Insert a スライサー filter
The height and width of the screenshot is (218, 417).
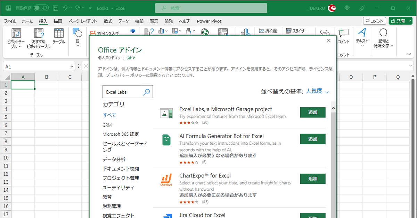[297, 31]
